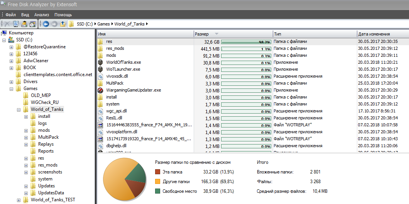This screenshot has width=409, height=204.
Task: Open the Файл menu
Action: click(10, 15)
